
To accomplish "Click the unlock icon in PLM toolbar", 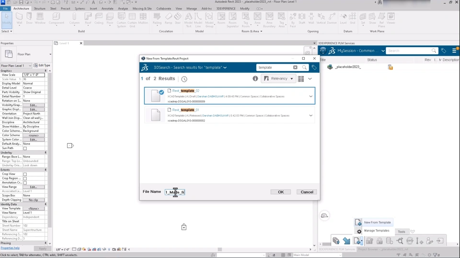I will [379, 241].
